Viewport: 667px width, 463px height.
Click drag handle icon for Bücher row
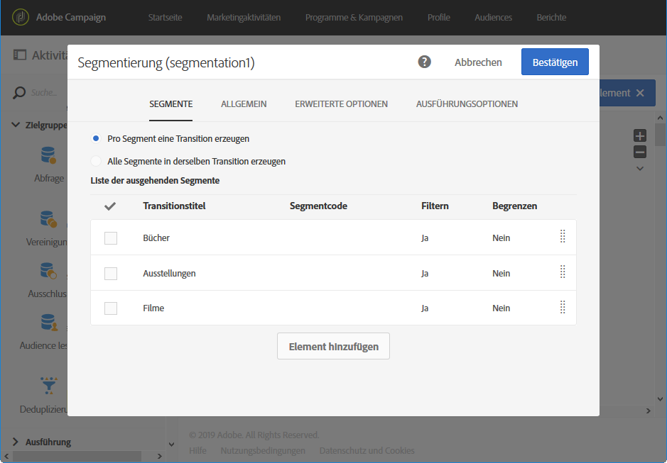563,237
